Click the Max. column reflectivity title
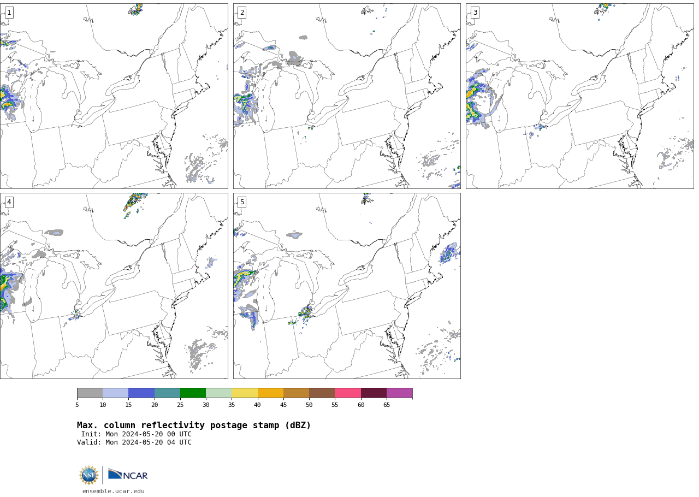This screenshot has height=497, width=699. pos(194,425)
